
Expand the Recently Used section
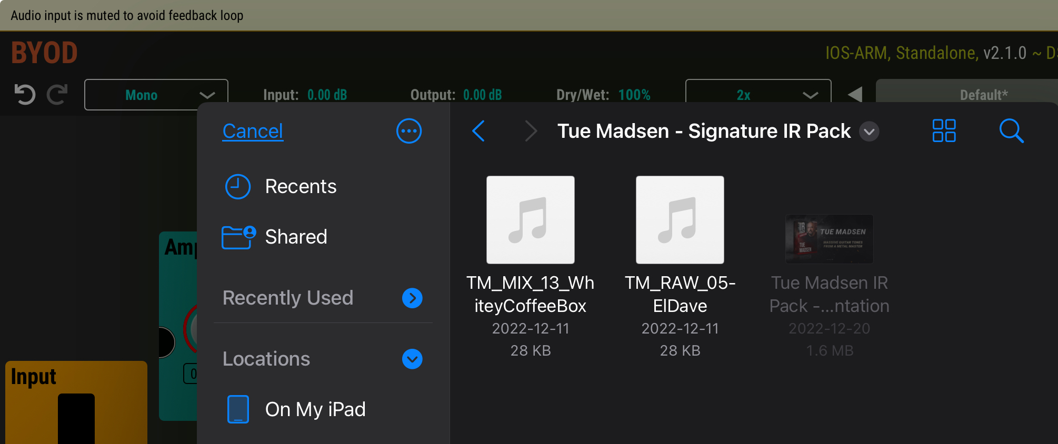(x=412, y=298)
